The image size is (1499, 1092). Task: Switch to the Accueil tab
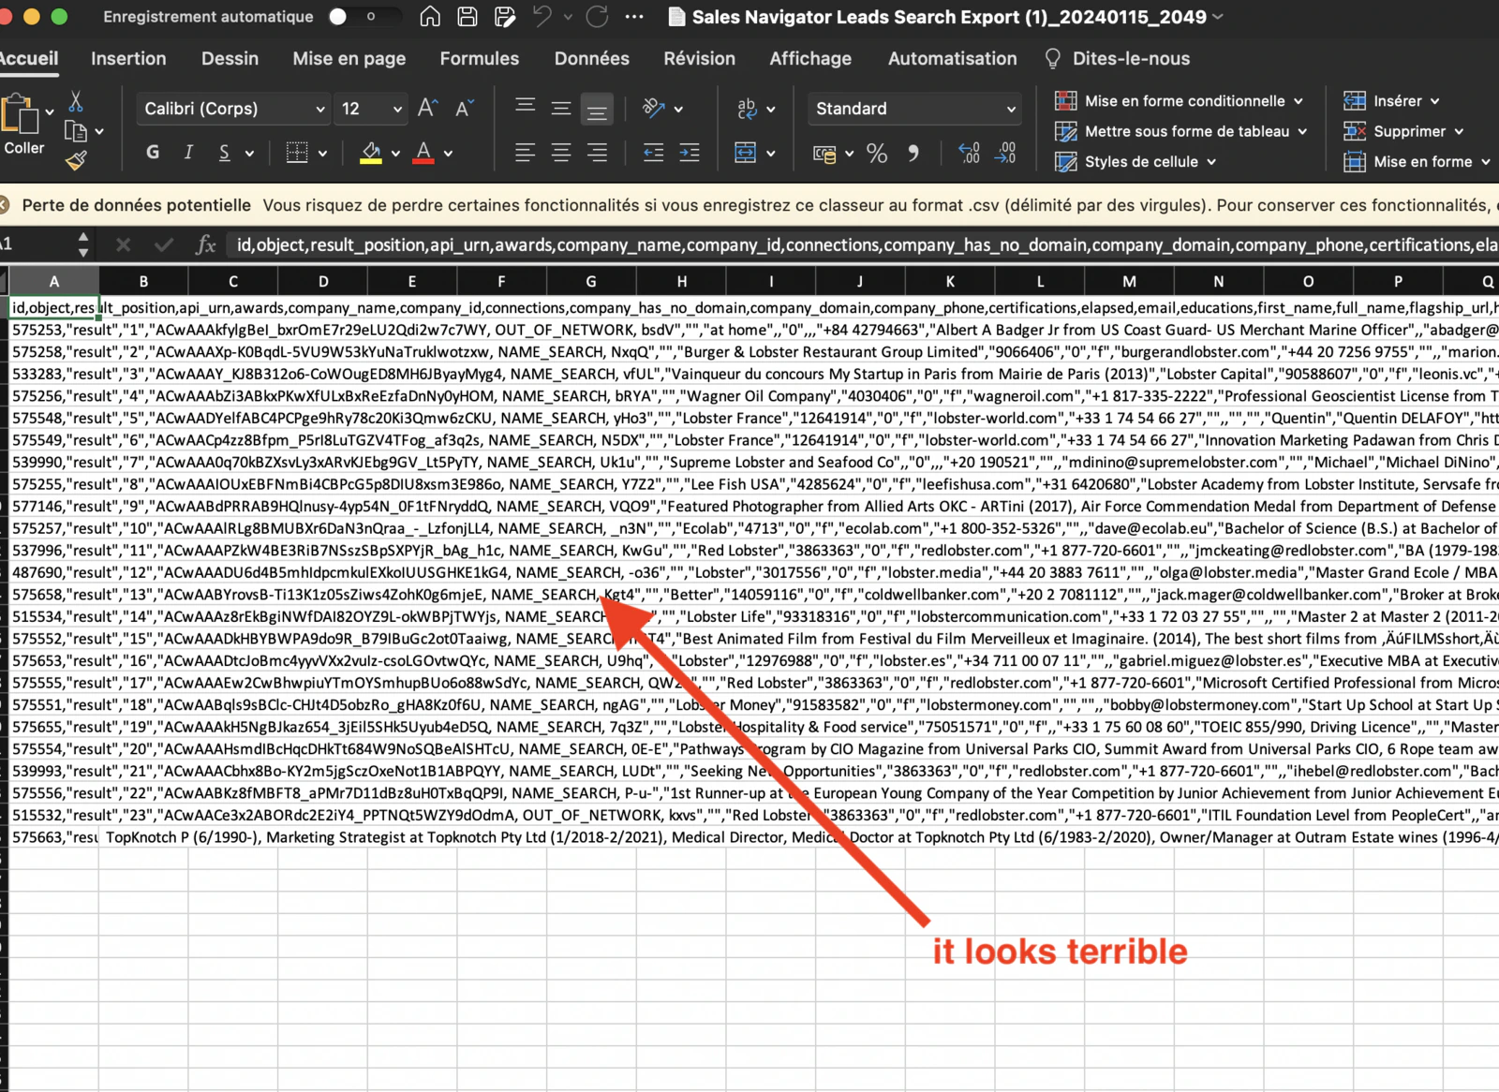[x=29, y=58]
